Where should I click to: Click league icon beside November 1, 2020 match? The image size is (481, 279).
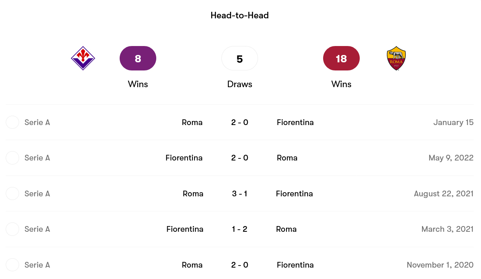coord(13,265)
